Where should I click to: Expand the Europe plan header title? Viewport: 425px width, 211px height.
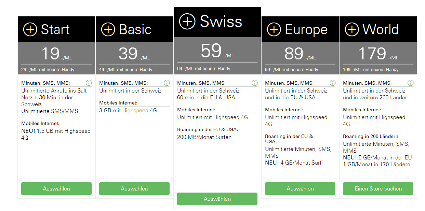coord(306,30)
